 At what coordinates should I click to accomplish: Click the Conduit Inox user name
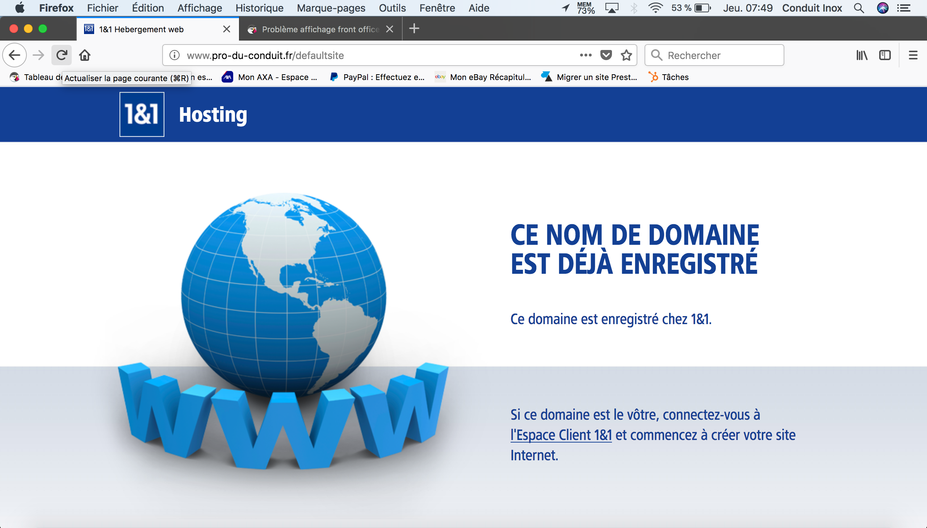tap(812, 8)
